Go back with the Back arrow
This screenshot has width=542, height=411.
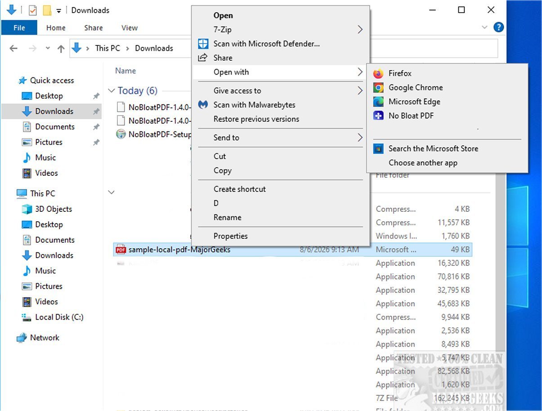[x=13, y=49]
